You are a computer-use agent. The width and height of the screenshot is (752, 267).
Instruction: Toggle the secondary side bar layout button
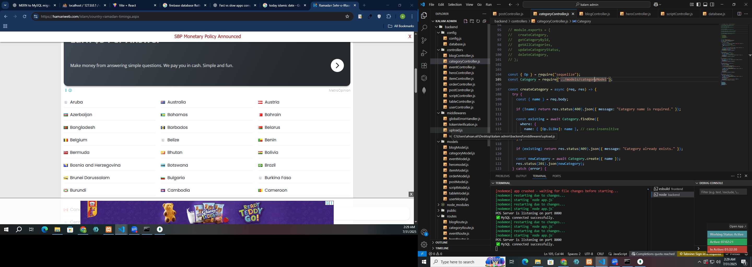(712, 4)
